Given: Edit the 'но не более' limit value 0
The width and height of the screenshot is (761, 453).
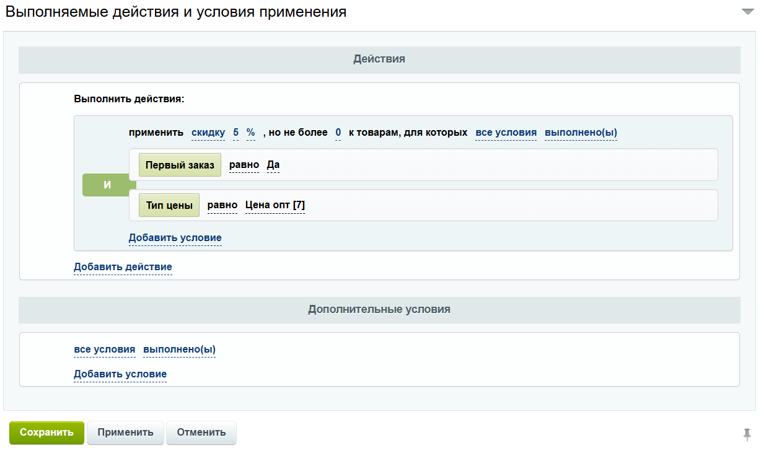Looking at the screenshot, I should tap(338, 133).
